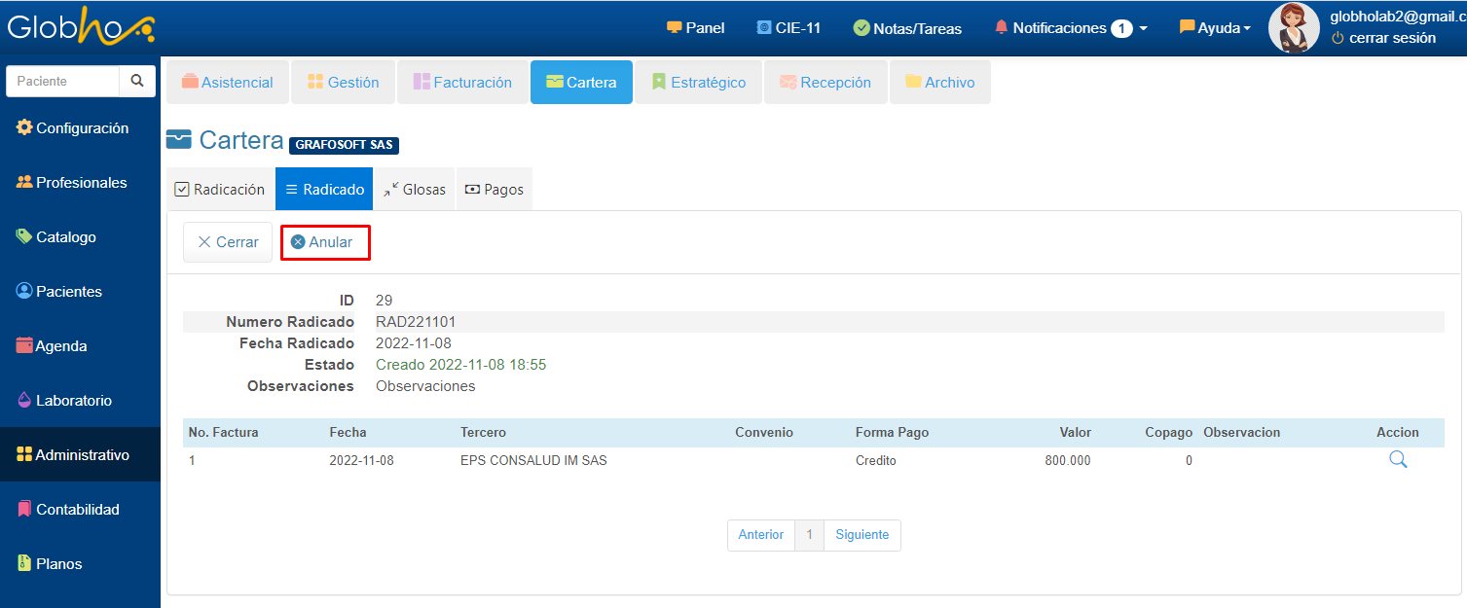The height and width of the screenshot is (608, 1467).
Task: Switch to the Radicación tab
Action: pos(220,190)
